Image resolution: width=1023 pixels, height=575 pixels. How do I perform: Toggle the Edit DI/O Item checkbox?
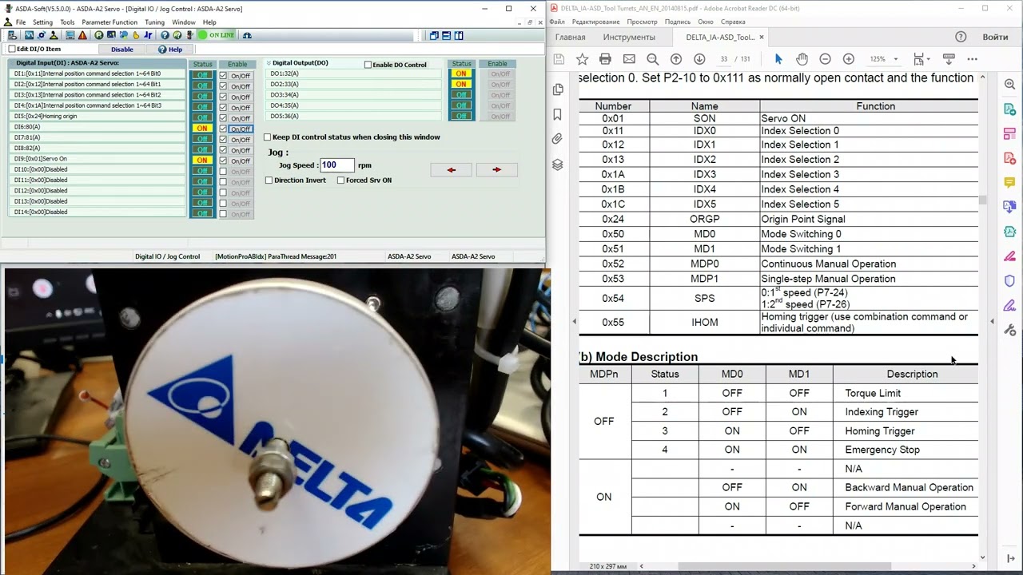(x=12, y=50)
